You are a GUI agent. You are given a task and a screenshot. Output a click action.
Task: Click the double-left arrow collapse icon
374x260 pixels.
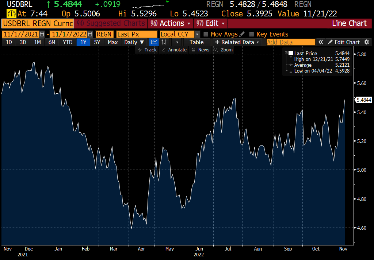(321, 42)
